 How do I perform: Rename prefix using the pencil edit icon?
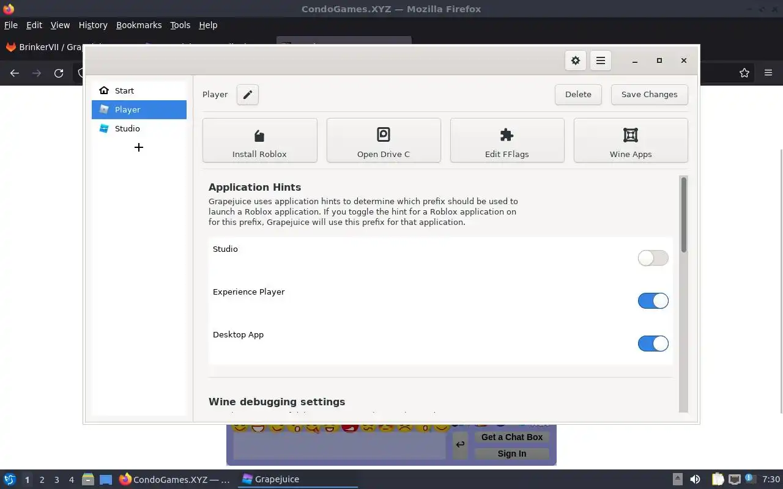click(x=248, y=95)
